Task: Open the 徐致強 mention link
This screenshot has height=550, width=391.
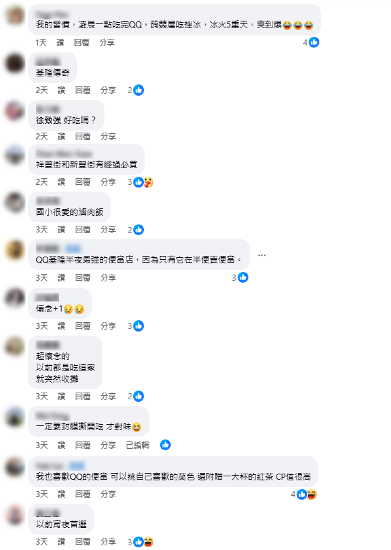Action: [x=48, y=121]
